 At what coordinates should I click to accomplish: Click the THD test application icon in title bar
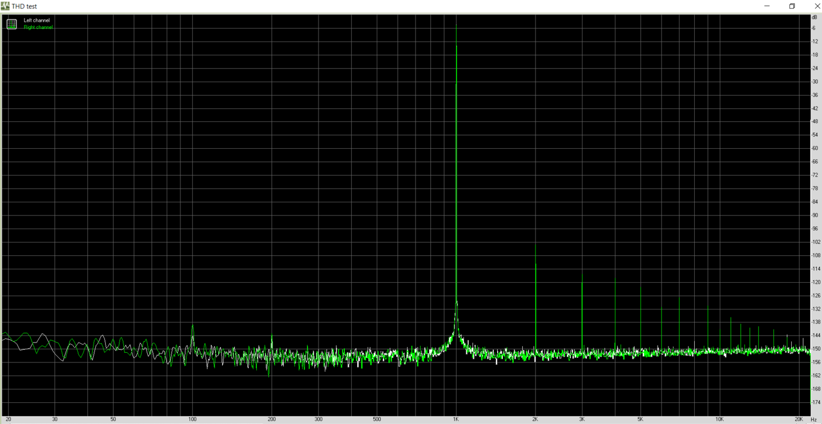tap(5, 6)
